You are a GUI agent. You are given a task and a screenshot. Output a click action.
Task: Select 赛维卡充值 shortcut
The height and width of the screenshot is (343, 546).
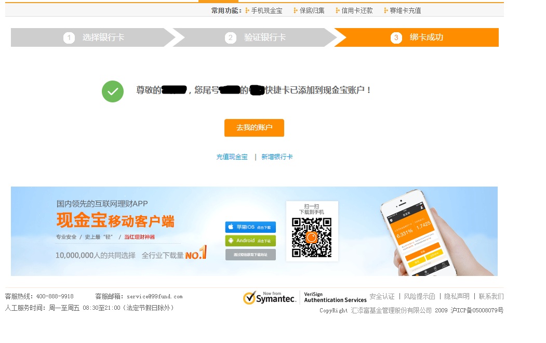point(405,10)
